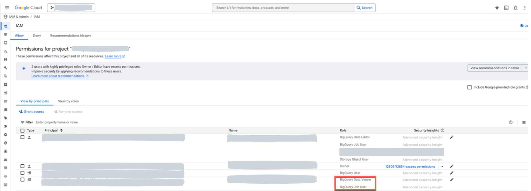
Task: Select the BigQuery User row checkbox
Action: [23, 173]
